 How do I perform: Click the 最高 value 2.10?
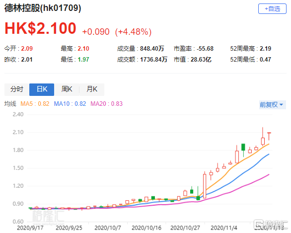coord(83,49)
